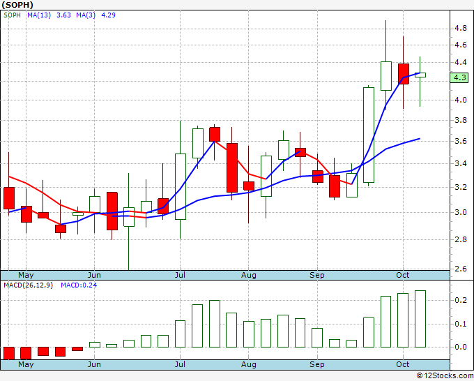Click Aug on the price chart axis
474x381 pixels.
[x=248, y=276]
